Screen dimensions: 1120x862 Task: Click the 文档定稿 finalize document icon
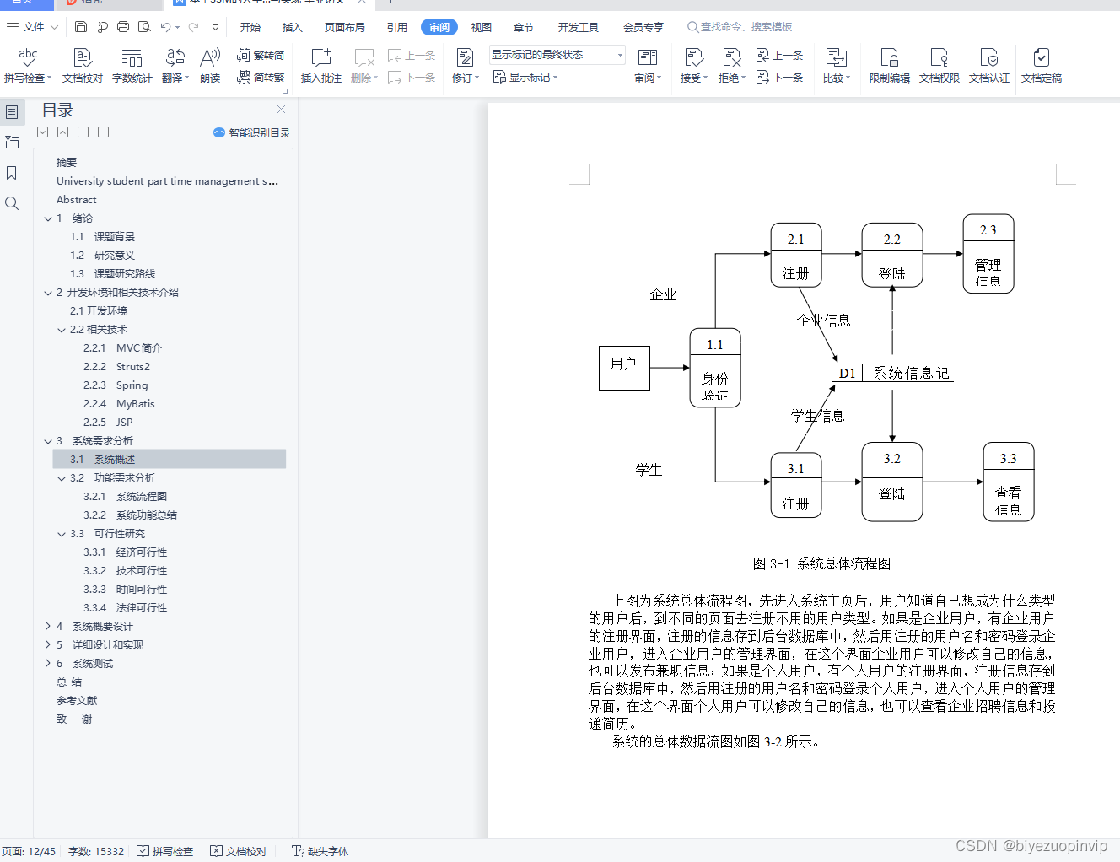click(x=1041, y=65)
